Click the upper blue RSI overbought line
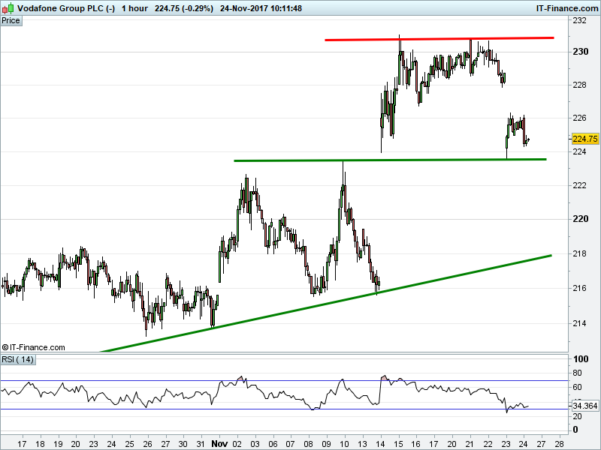The width and height of the screenshot is (601, 450). 284,380
